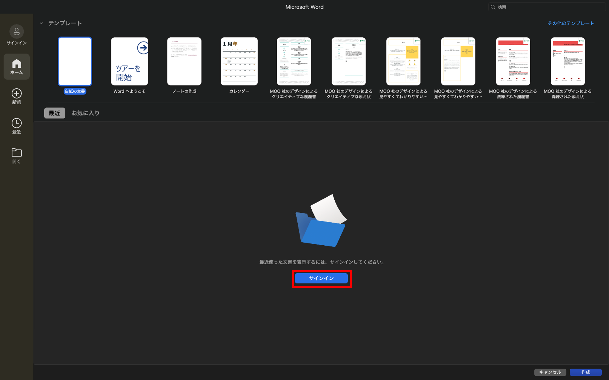Click the account sign-in avatar icon in sidebar
Screen dimensions: 609x380
click(x=17, y=31)
